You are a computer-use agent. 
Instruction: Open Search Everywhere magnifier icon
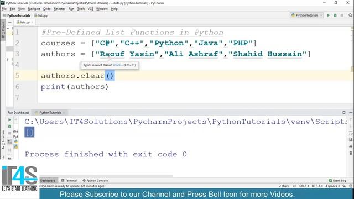(x=350, y=15)
